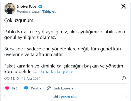Open the @enbiya_topal handle
Image resolution: width=131 pixels, height=101 pixels.
point(28,12)
